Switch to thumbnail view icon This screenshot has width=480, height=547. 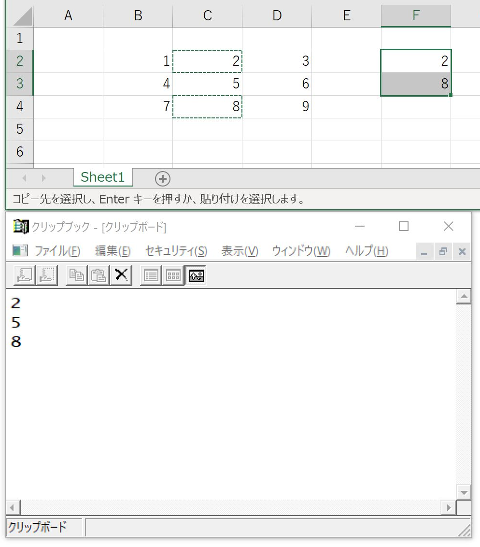(173, 275)
